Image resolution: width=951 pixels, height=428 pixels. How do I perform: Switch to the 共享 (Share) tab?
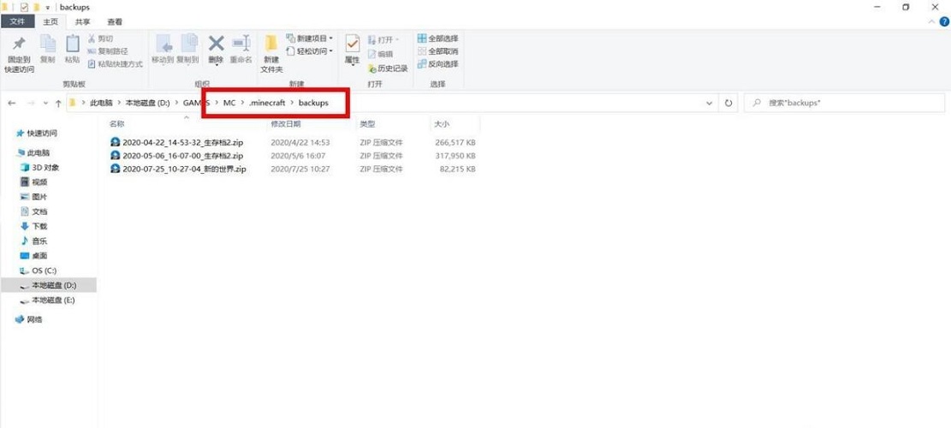click(x=82, y=21)
